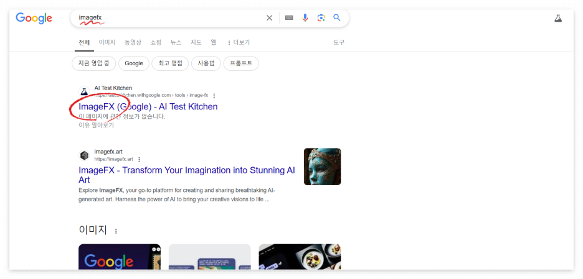Click the imagefx.art site favicon

point(85,155)
